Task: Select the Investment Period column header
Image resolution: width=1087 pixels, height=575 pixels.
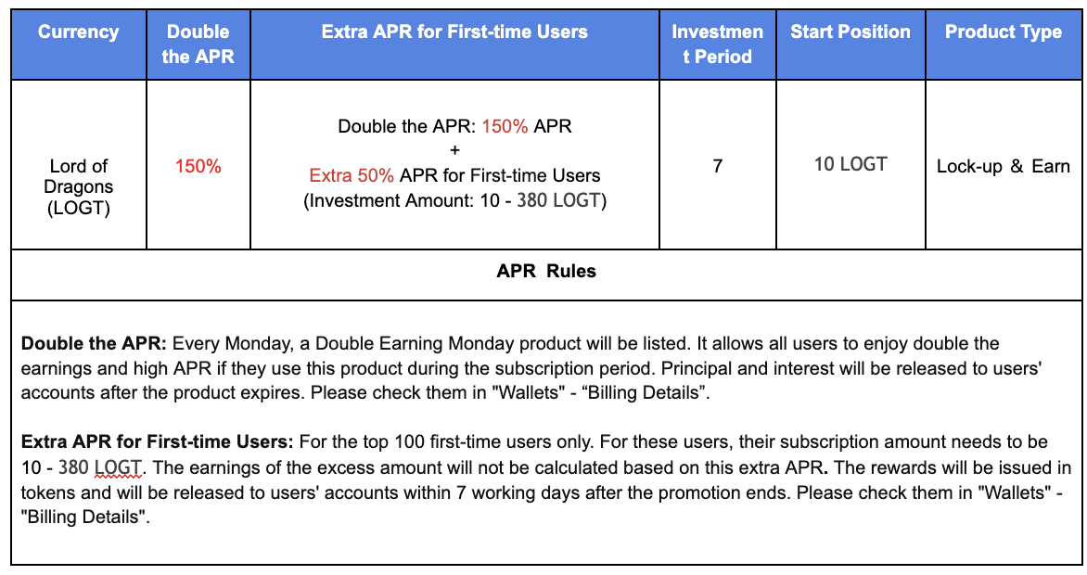Action: click(x=717, y=44)
